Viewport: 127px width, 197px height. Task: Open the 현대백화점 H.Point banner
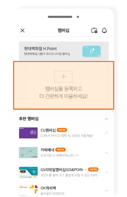[64, 51]
